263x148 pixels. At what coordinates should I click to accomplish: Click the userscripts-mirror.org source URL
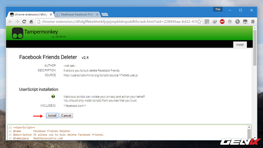tap(100, 75)
